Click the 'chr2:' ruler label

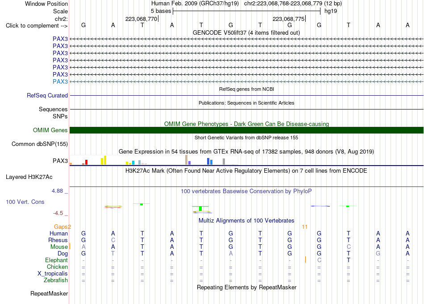click(x=61, y=19)
